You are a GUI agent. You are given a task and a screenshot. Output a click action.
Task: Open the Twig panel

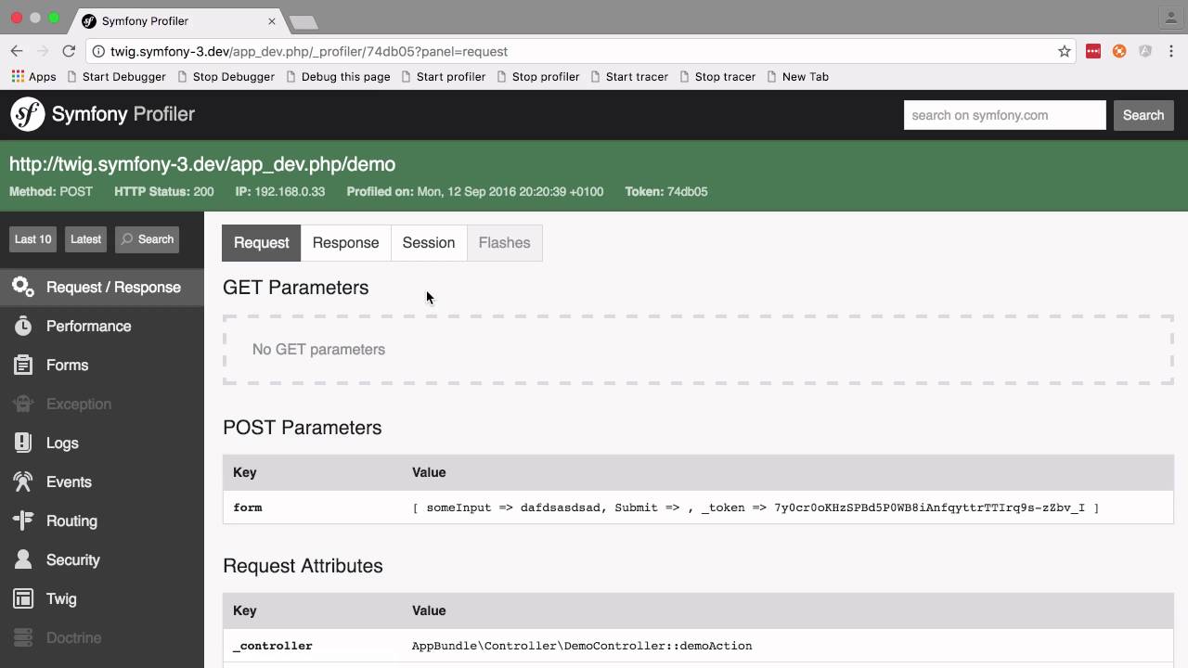click(102, 598)
